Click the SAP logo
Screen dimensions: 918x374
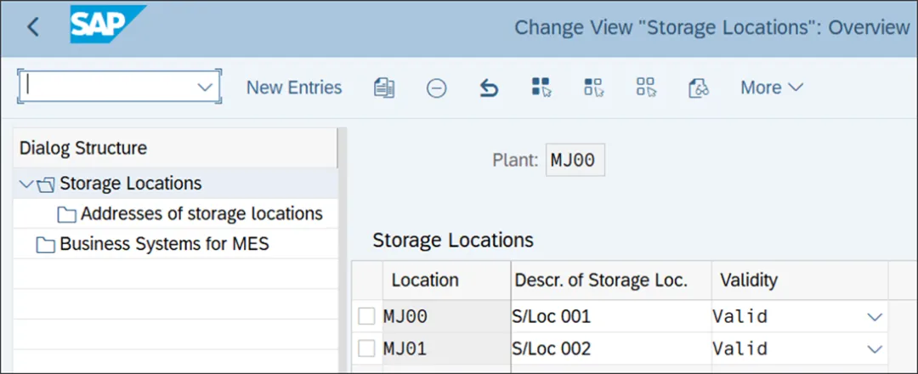[x=107, y=25]
